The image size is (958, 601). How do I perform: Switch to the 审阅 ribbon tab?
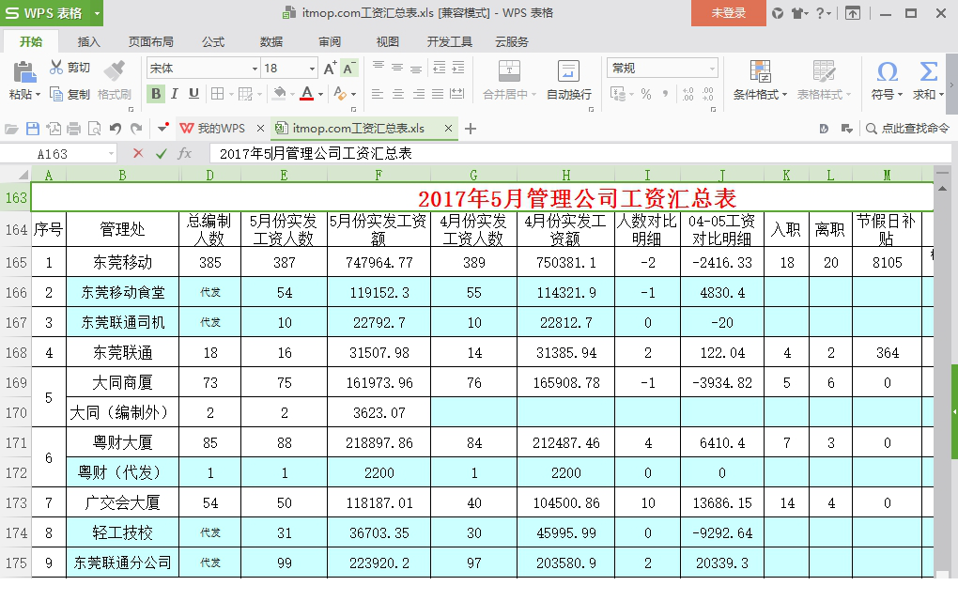[330, 41]
